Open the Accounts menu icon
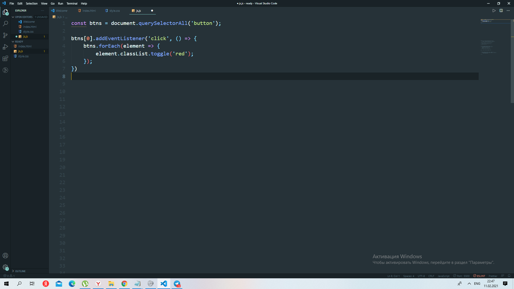 coord(5,256)
